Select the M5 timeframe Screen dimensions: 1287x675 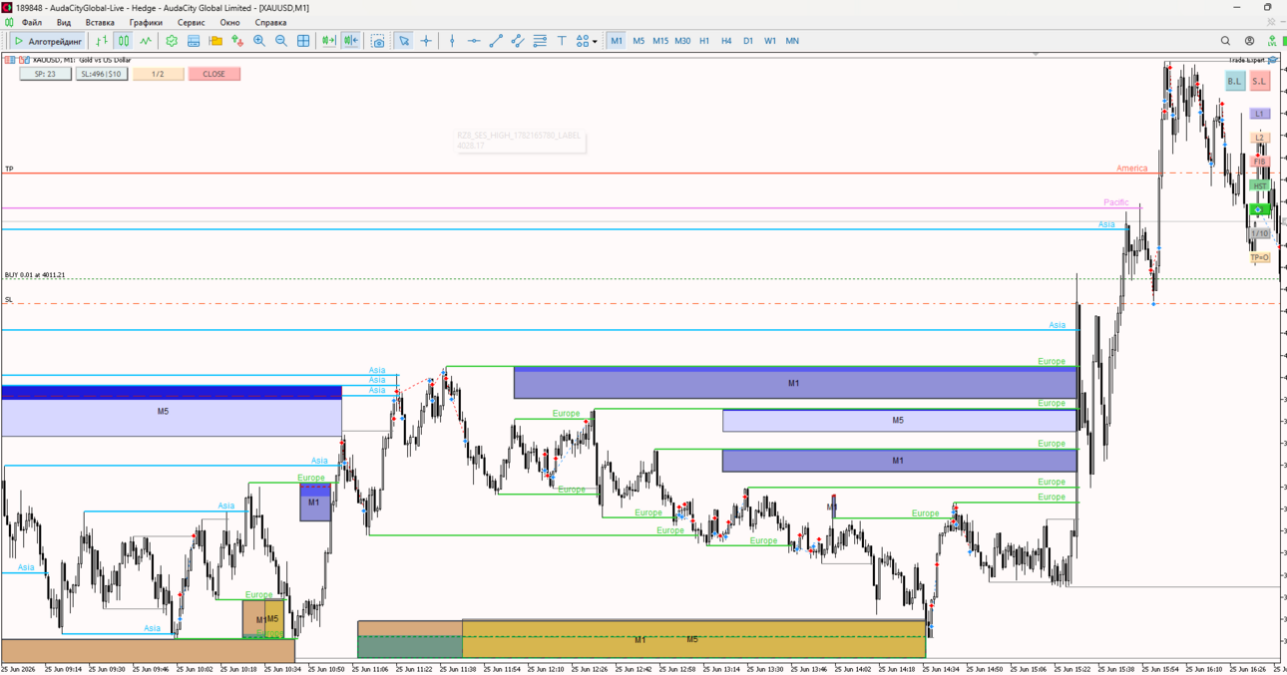click(639, 41)
